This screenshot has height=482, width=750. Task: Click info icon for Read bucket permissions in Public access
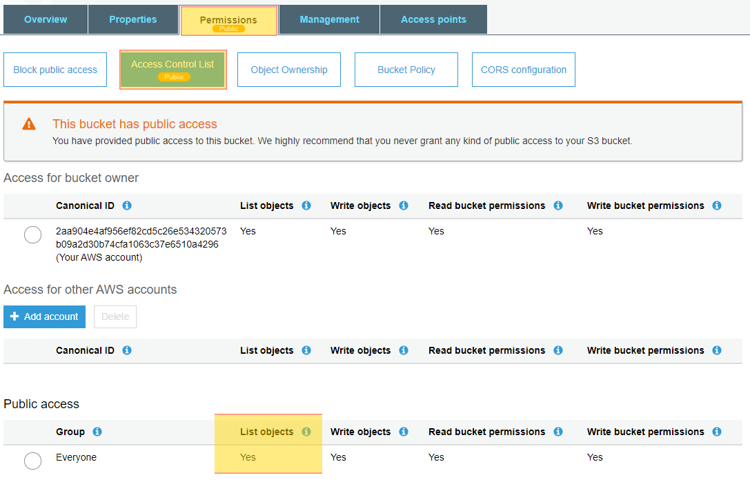(558, 432)
